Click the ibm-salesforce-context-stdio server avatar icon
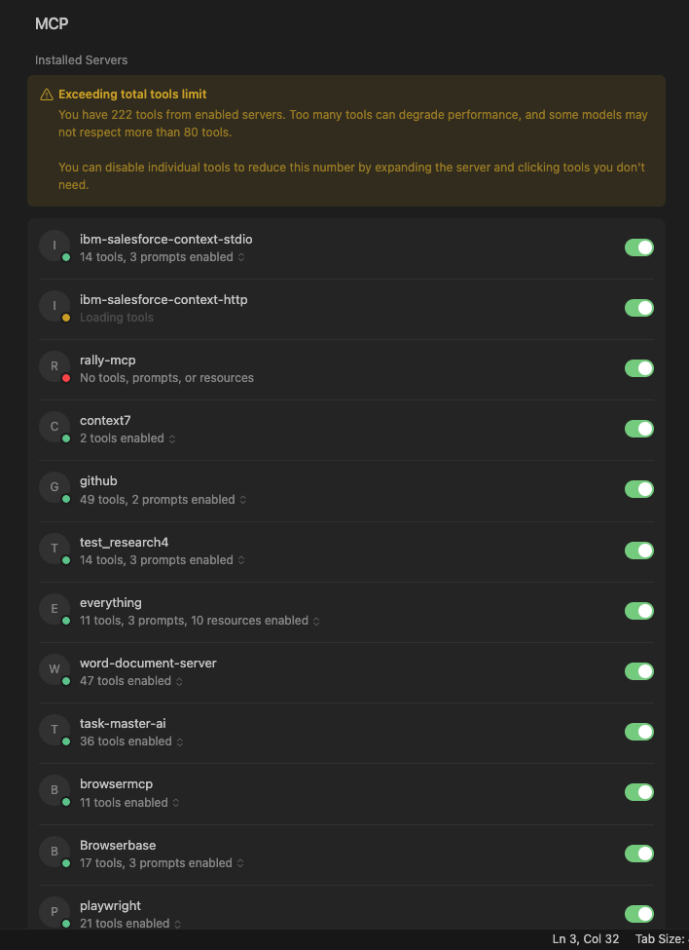689x950 pixels. point(54,246)
